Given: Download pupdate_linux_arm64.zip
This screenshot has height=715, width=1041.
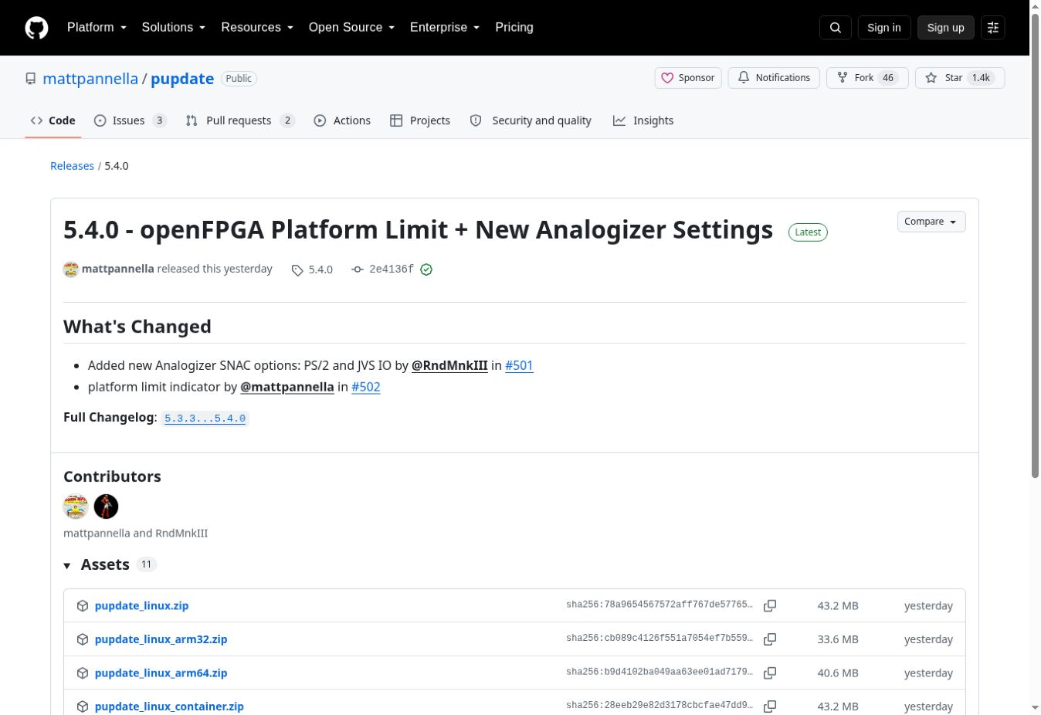Looking at the screenshot, I should [161, 673].
